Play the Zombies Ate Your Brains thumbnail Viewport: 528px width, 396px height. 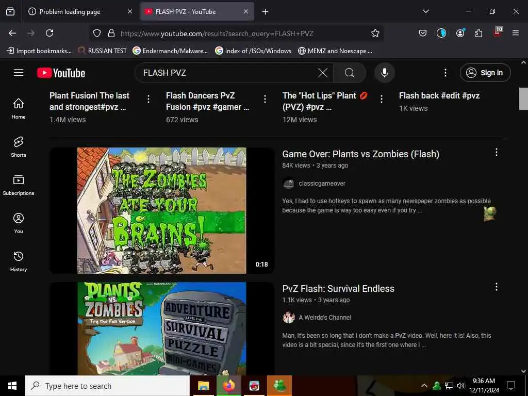click(161, 210)
